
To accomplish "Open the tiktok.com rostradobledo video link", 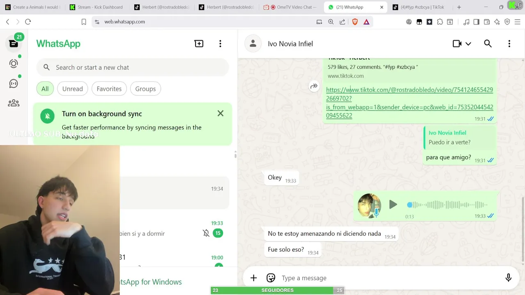I will pyautogui.click(x=409, y=102).
